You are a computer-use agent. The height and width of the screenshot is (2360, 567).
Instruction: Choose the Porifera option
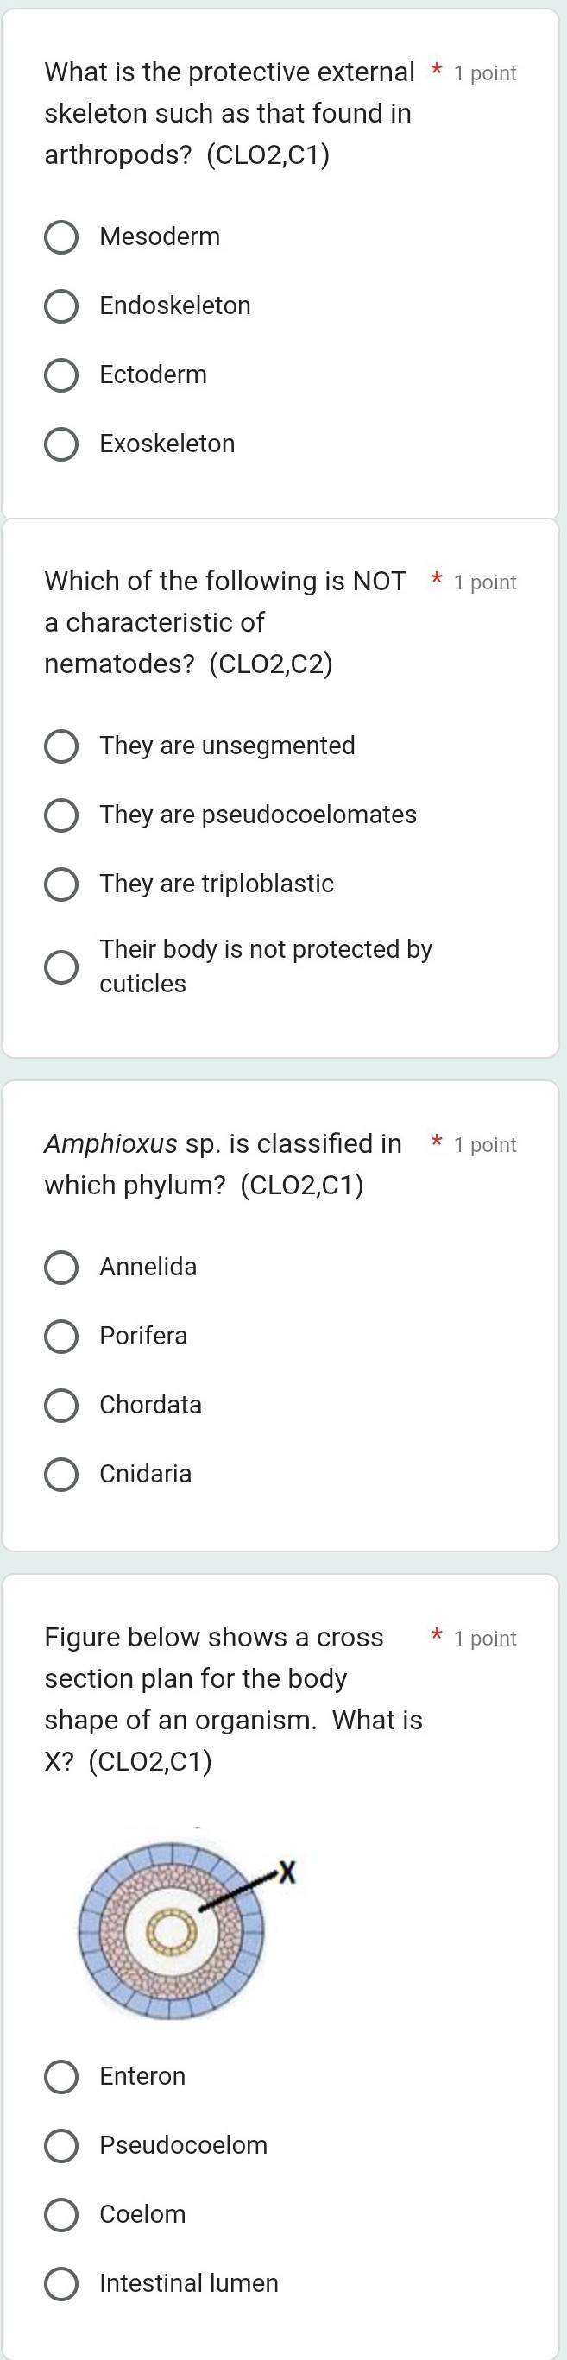click(x=61, y=1336)
